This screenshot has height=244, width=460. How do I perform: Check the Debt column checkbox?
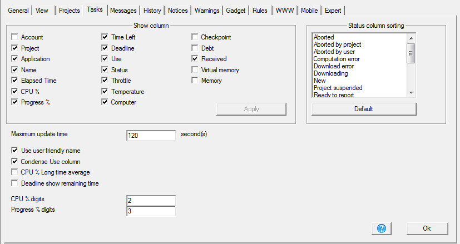[x=195, y=48]
